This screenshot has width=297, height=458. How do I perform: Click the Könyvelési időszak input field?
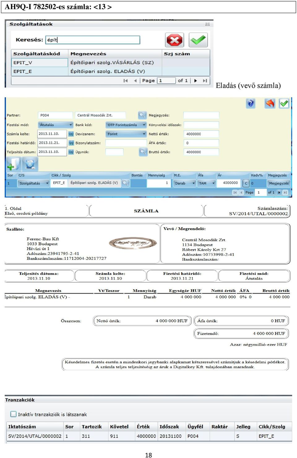pyautogui.click(x=201, y=125)
